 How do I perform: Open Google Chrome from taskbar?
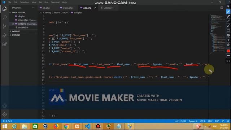66,126
